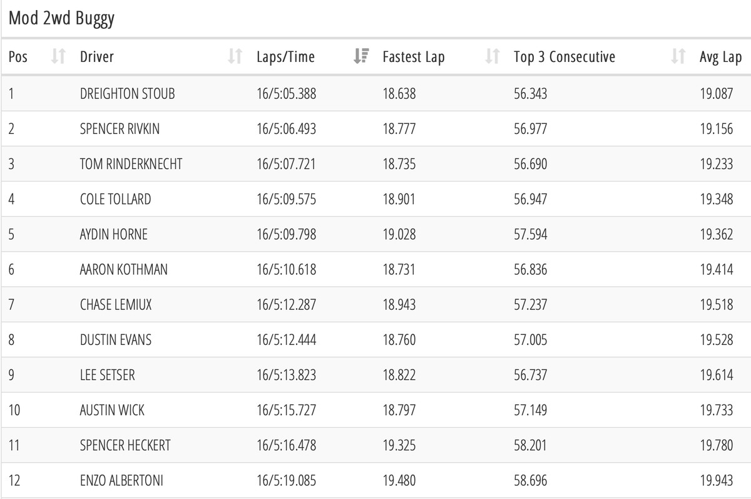751x499 pixels.
Task: Select LEE SETSER row
Action: [x=375, y=375]
